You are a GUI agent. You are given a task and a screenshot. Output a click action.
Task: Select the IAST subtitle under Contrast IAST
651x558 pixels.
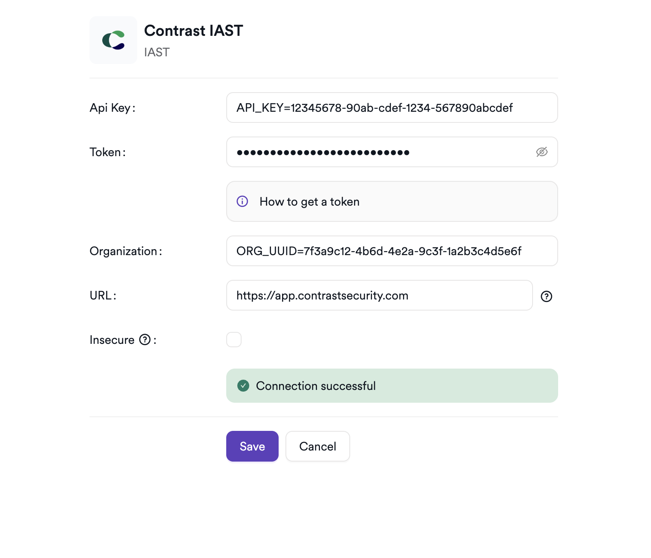[157, 52]
